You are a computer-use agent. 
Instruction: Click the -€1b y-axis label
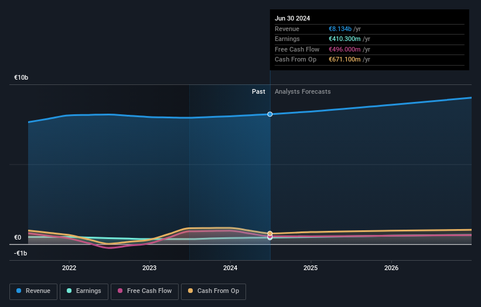point(21,253)
